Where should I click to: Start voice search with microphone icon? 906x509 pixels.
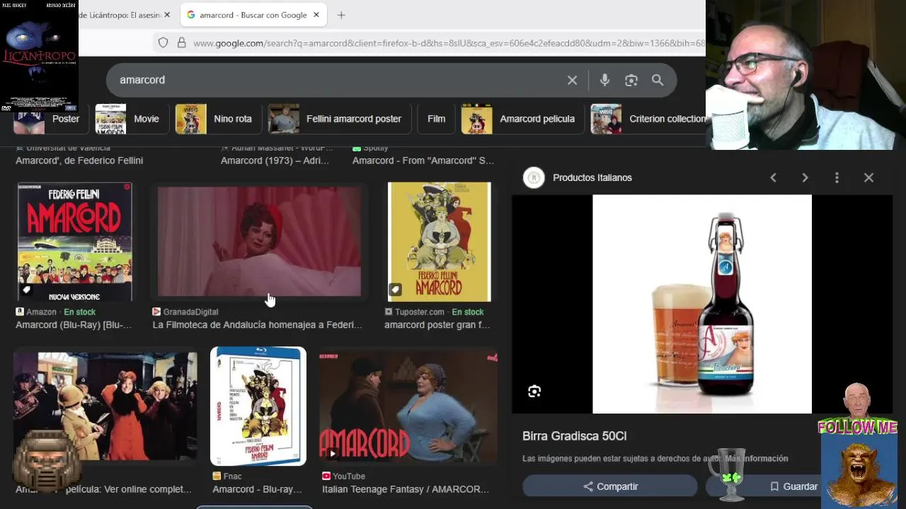click(x=604, y=81)
